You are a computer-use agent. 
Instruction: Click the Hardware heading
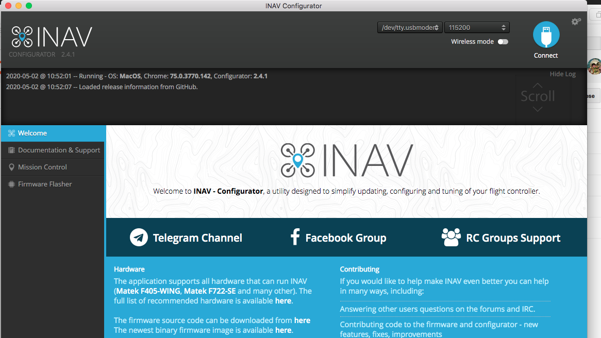(x=129, y=269)
